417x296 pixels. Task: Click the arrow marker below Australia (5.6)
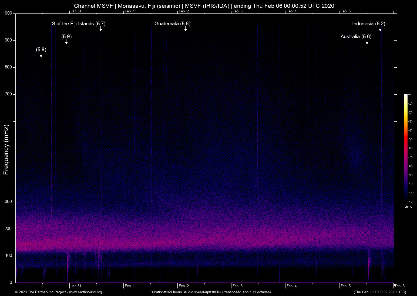pyautogui.click(x=367, y=42)
